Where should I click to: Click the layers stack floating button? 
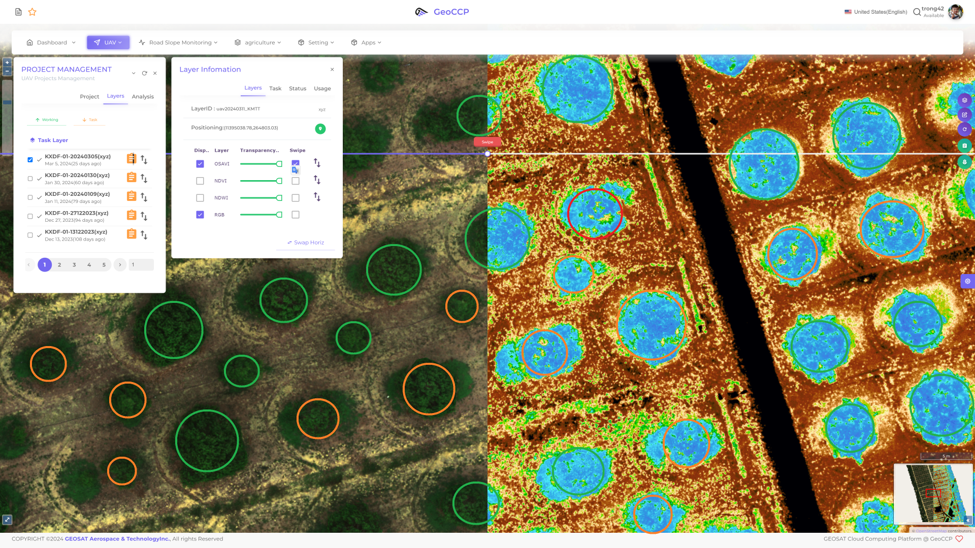pos(964,100)
